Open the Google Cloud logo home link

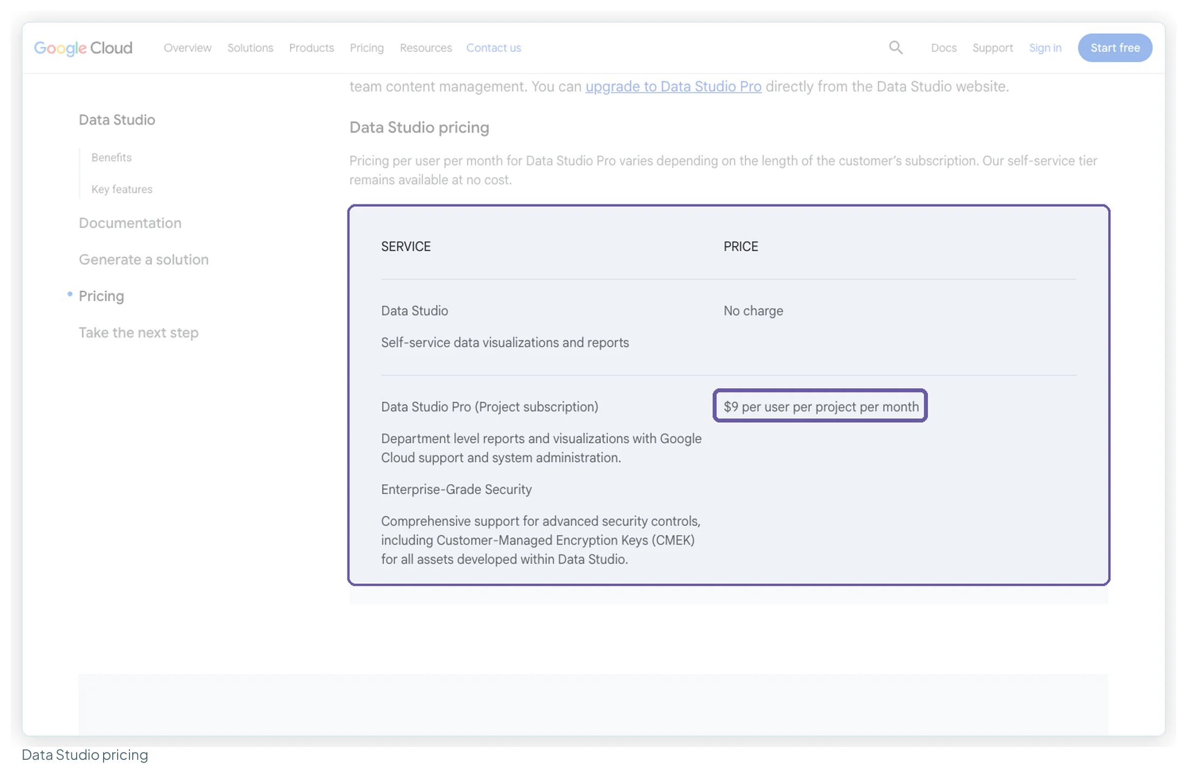83,48
